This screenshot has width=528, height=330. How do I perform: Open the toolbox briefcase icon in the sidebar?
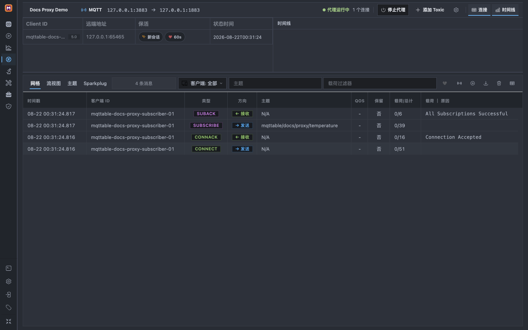coord(8,95)
